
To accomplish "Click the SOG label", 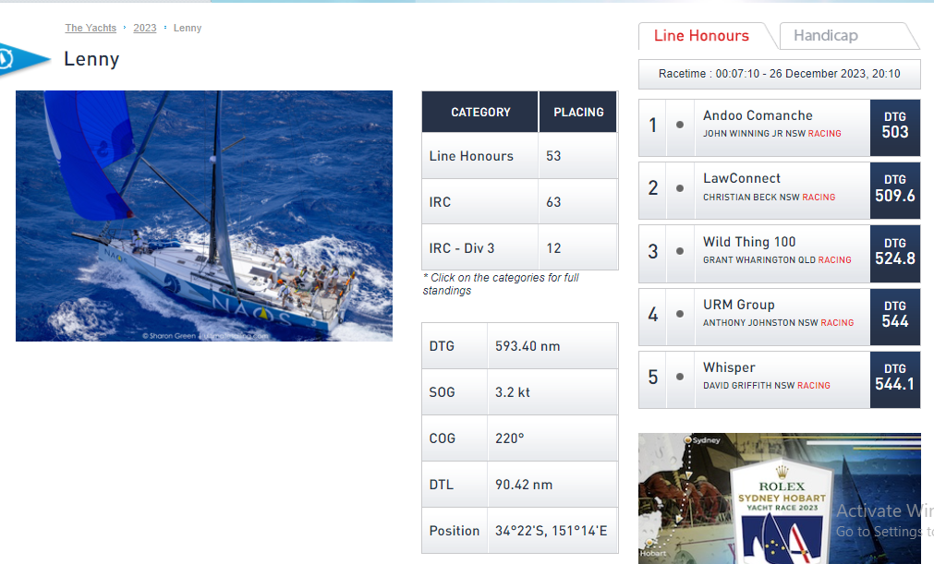I will point(442,392).
